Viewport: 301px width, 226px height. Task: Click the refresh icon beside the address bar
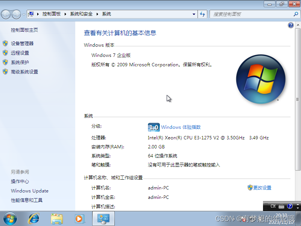click(x=202, y=14)
